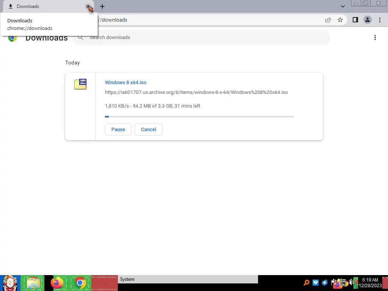The width and height of the screenshot is (388, 291).
Task: Open the Action Center flag icon
Action: [334, 283]
